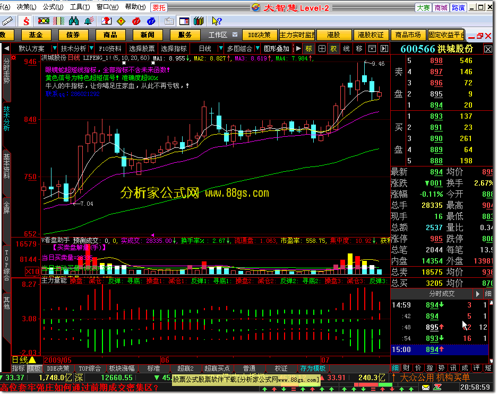Click the 基金 fund button
Image resolution: width=498 pixels, height=395 pixels.
(x=36, y=35)
